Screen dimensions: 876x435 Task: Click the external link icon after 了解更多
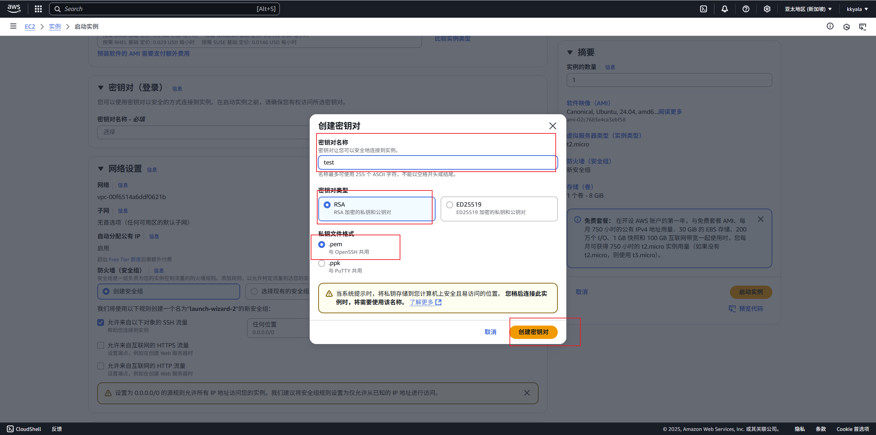438,302
